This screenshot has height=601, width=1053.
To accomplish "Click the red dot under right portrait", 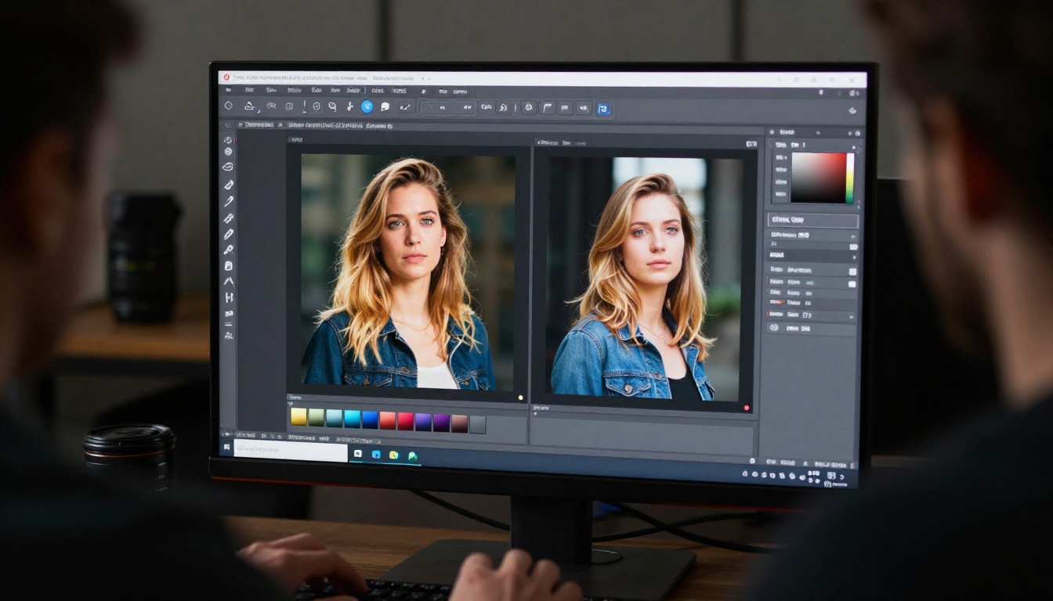I will pos(747,408).
